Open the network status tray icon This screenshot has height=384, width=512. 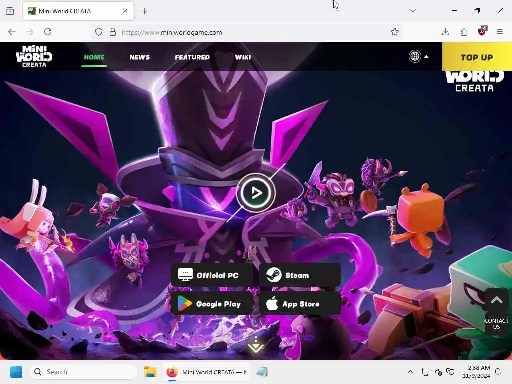[426, 372]
